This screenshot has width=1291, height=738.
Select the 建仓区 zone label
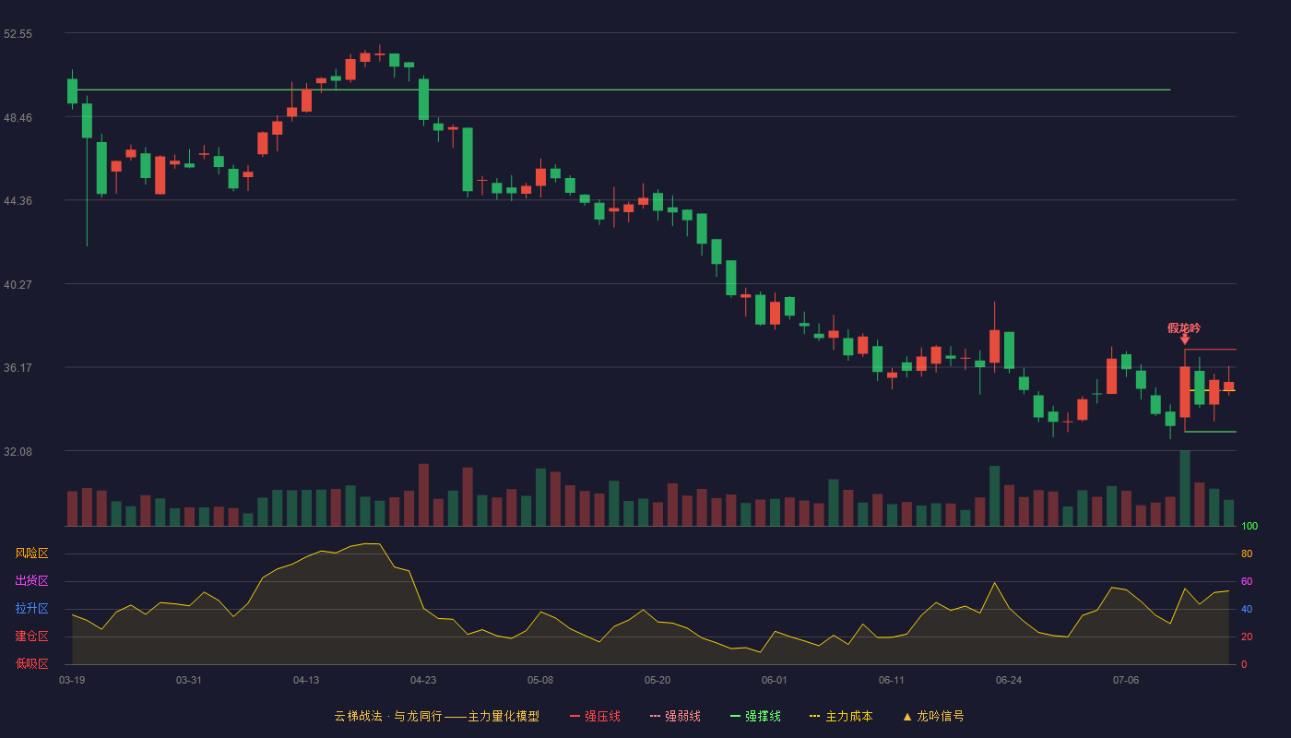point(31,637)
